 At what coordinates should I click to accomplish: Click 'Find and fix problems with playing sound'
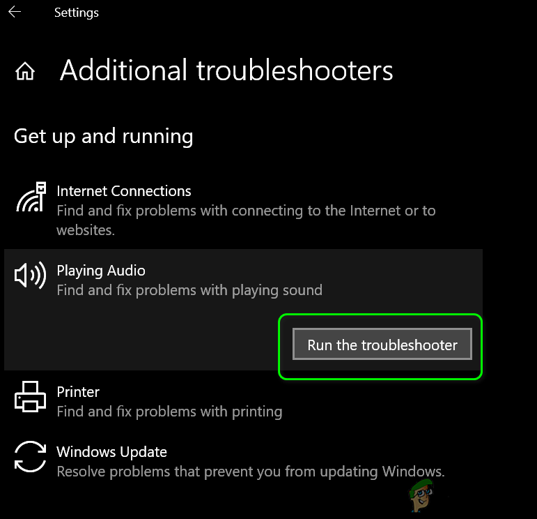pos(189,291)
